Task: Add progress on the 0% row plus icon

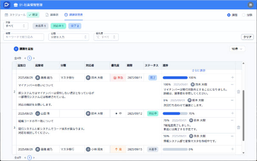Action: (x=232, y=149)
